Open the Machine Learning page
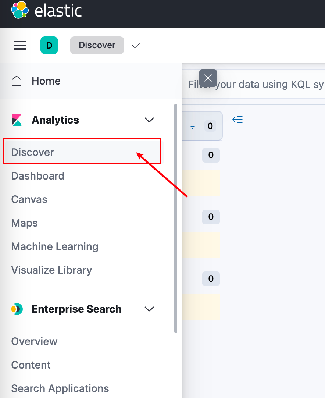This screenshot has width=325, height=398. (55, 246)
